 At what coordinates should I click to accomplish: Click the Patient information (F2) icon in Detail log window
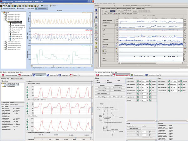click(3, 75)
